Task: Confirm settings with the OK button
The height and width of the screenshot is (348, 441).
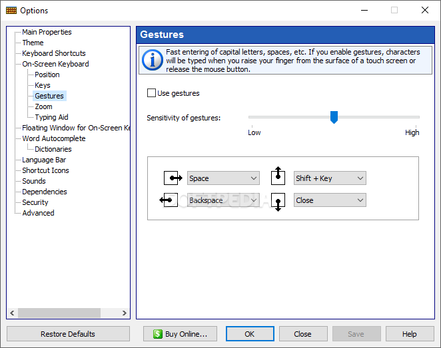Action: pos(250,333)
